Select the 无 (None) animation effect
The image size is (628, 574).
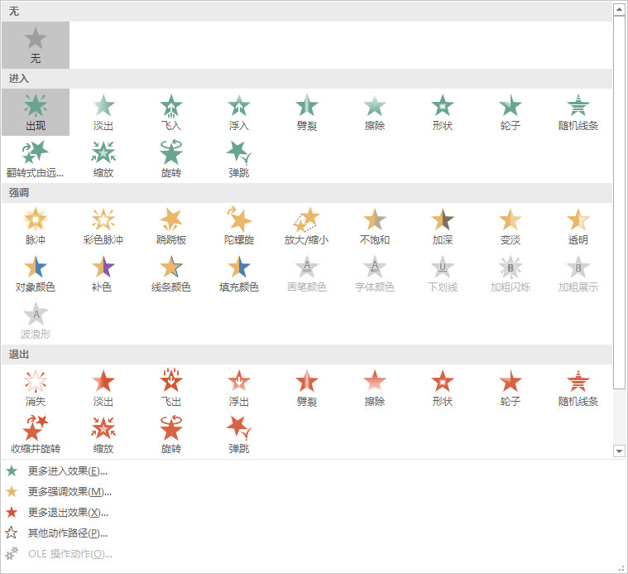click(x=36, y=45)
